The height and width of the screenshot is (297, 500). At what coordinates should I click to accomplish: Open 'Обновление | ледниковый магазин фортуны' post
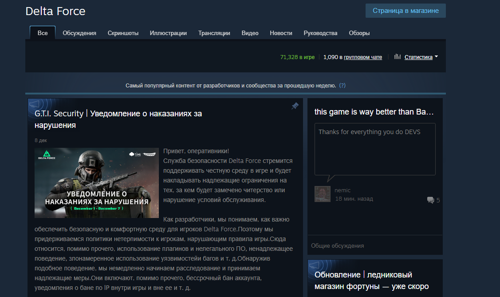click(x=371, y=281)
